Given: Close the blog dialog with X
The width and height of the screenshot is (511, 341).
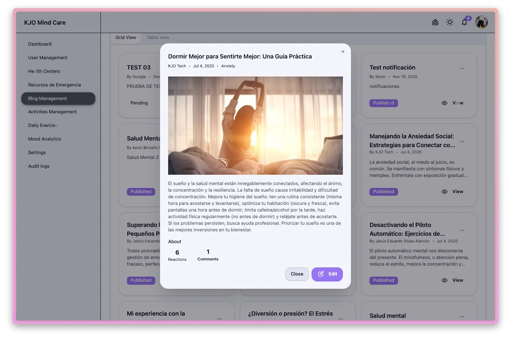Looking at the screenshot, I should click(x=343, y=51).
